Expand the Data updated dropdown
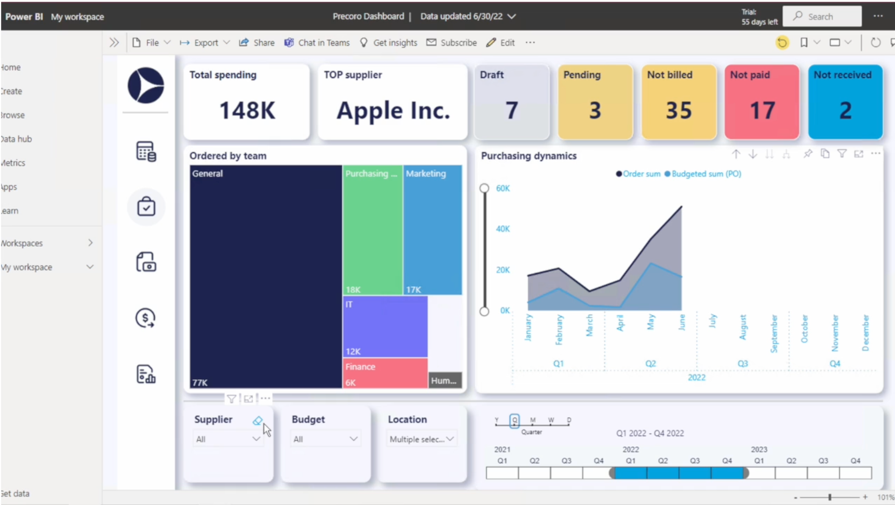The width and height of the screenshot is (895, 505). 512,17
